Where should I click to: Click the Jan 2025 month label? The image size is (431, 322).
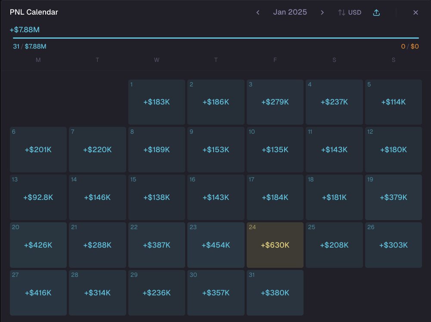(x=290, y=12)
